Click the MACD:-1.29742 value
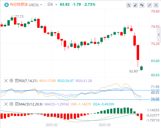This screenshot has width=161, height=128. coord(57,104)
